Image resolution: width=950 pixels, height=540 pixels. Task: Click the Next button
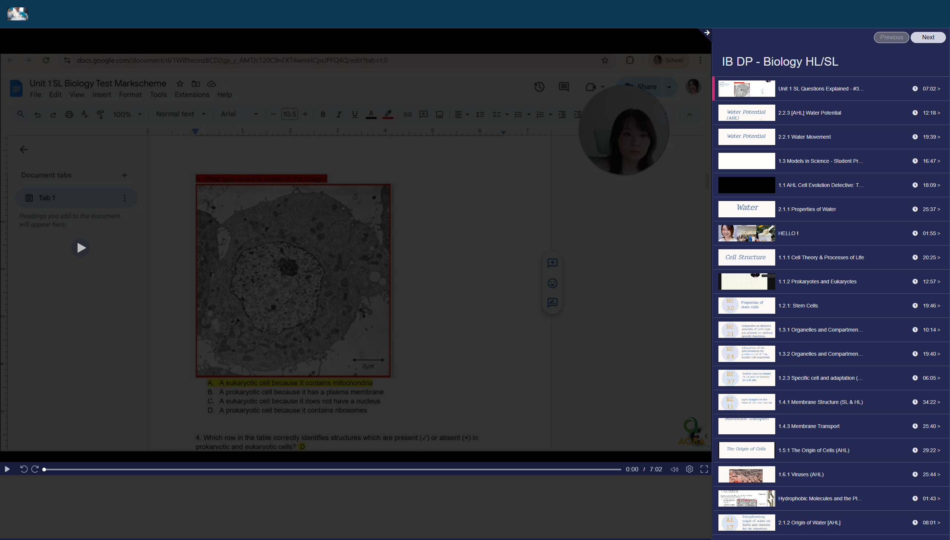tap(927, 37)
